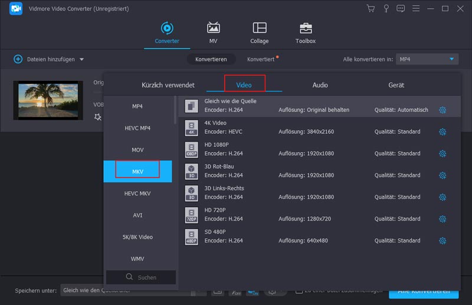The width and height of the screenshot is (472, 305).
Task: Expand the 'Alle konvertieren in' MP4 dropdown
Action: pos(452,59)
